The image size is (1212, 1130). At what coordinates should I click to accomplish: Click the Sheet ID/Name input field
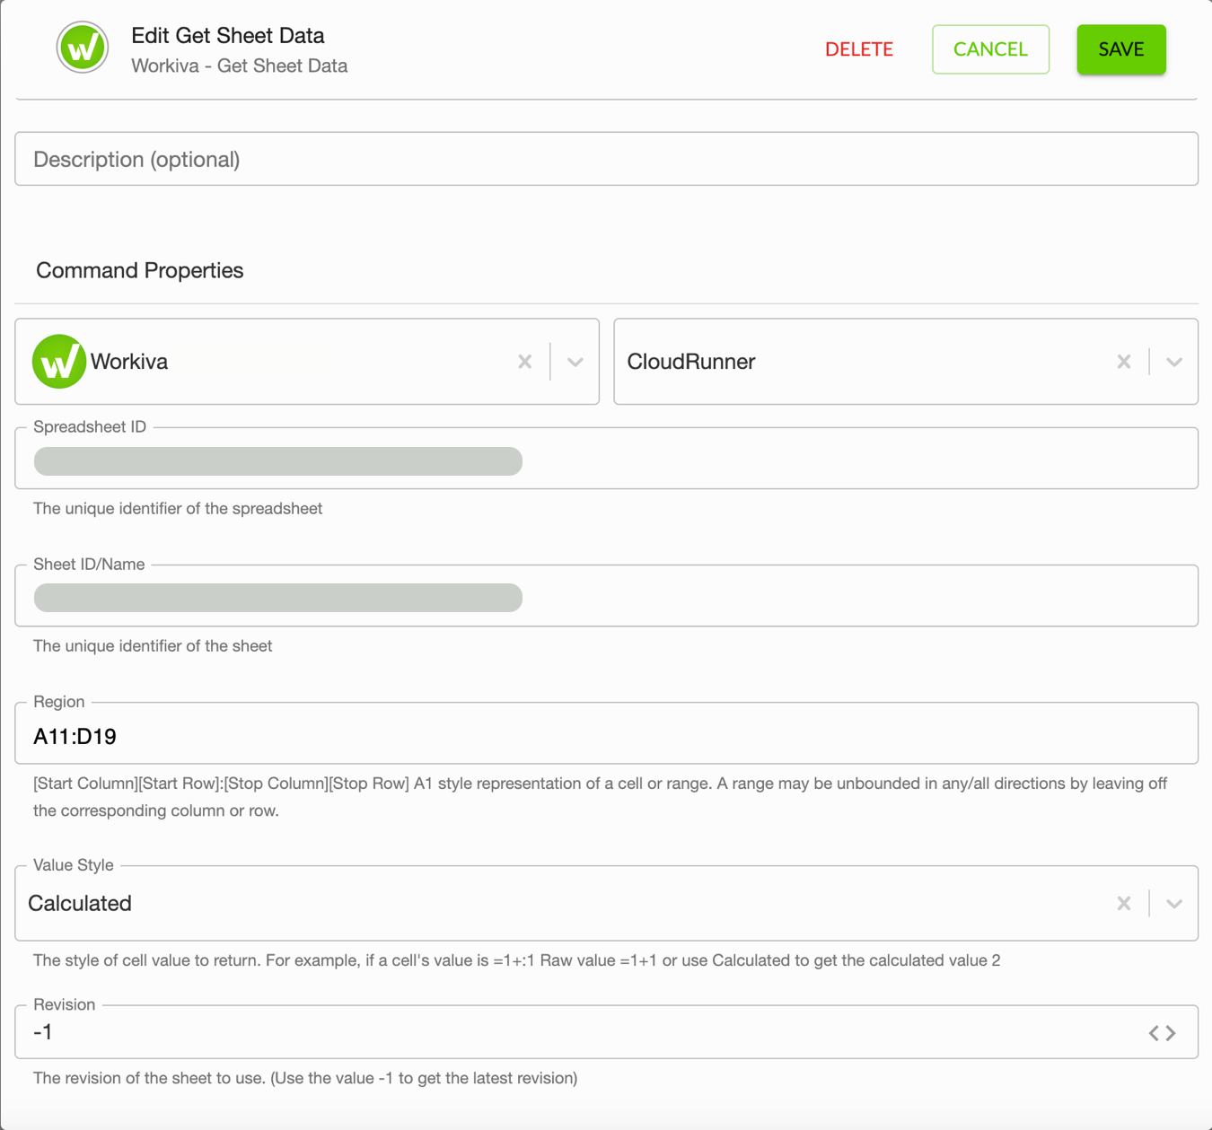click(x=607, y=596)
